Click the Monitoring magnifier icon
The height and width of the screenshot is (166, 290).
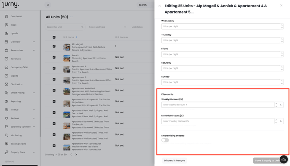tap(6, 135)
